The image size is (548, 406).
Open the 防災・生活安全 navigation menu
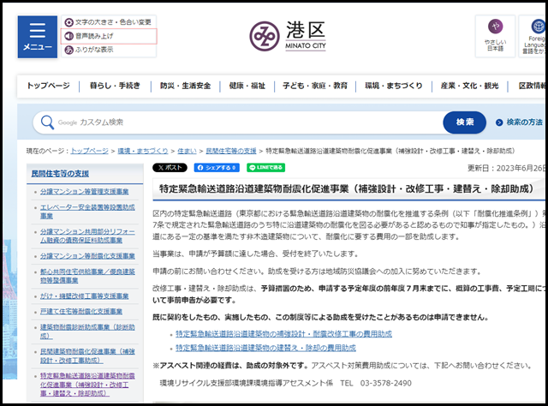coord(184,87)
